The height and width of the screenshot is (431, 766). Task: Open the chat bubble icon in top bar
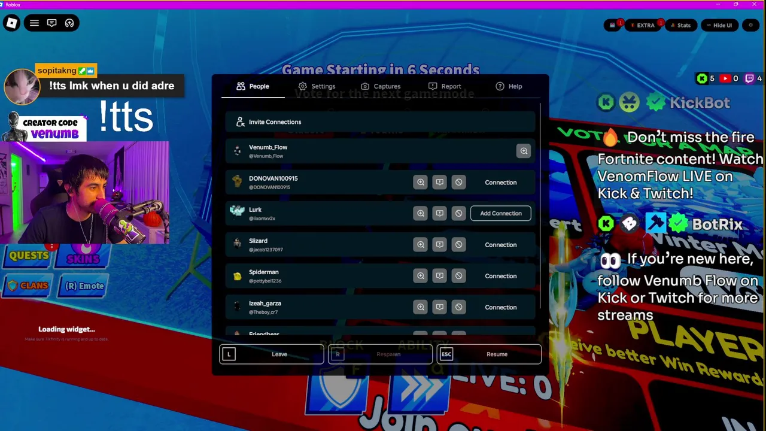[52, 23]
